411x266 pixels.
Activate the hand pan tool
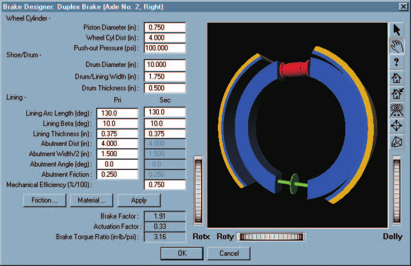[x=397, y=46]
